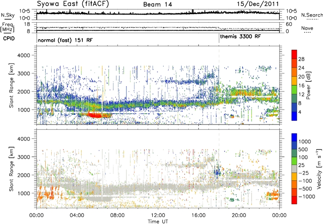Click the date '15/Dec/2011'
This screenshot has height=224, width=323.
[x=258, y=4]
